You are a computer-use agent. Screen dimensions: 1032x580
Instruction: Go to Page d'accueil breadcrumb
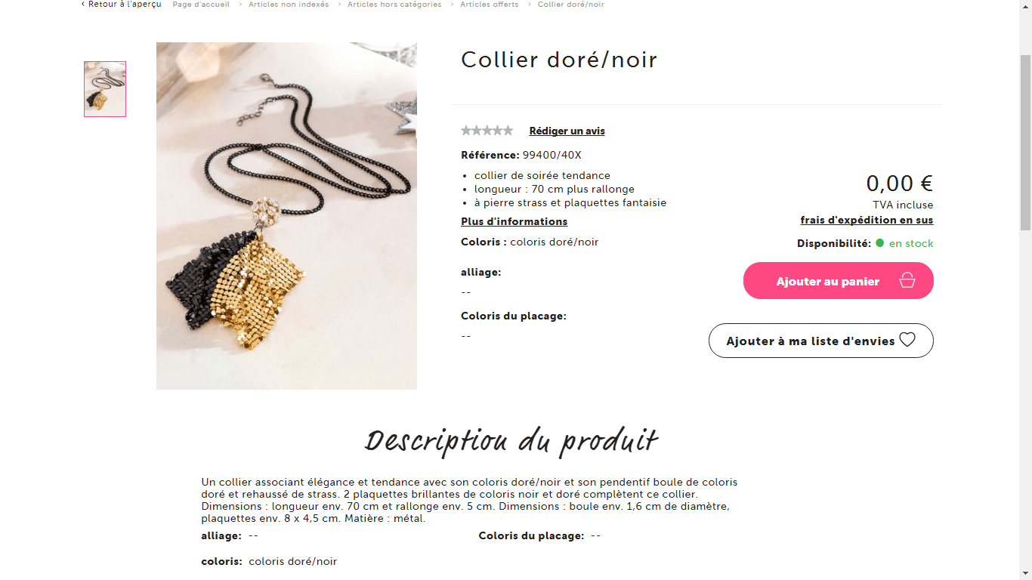pos(201,4)
